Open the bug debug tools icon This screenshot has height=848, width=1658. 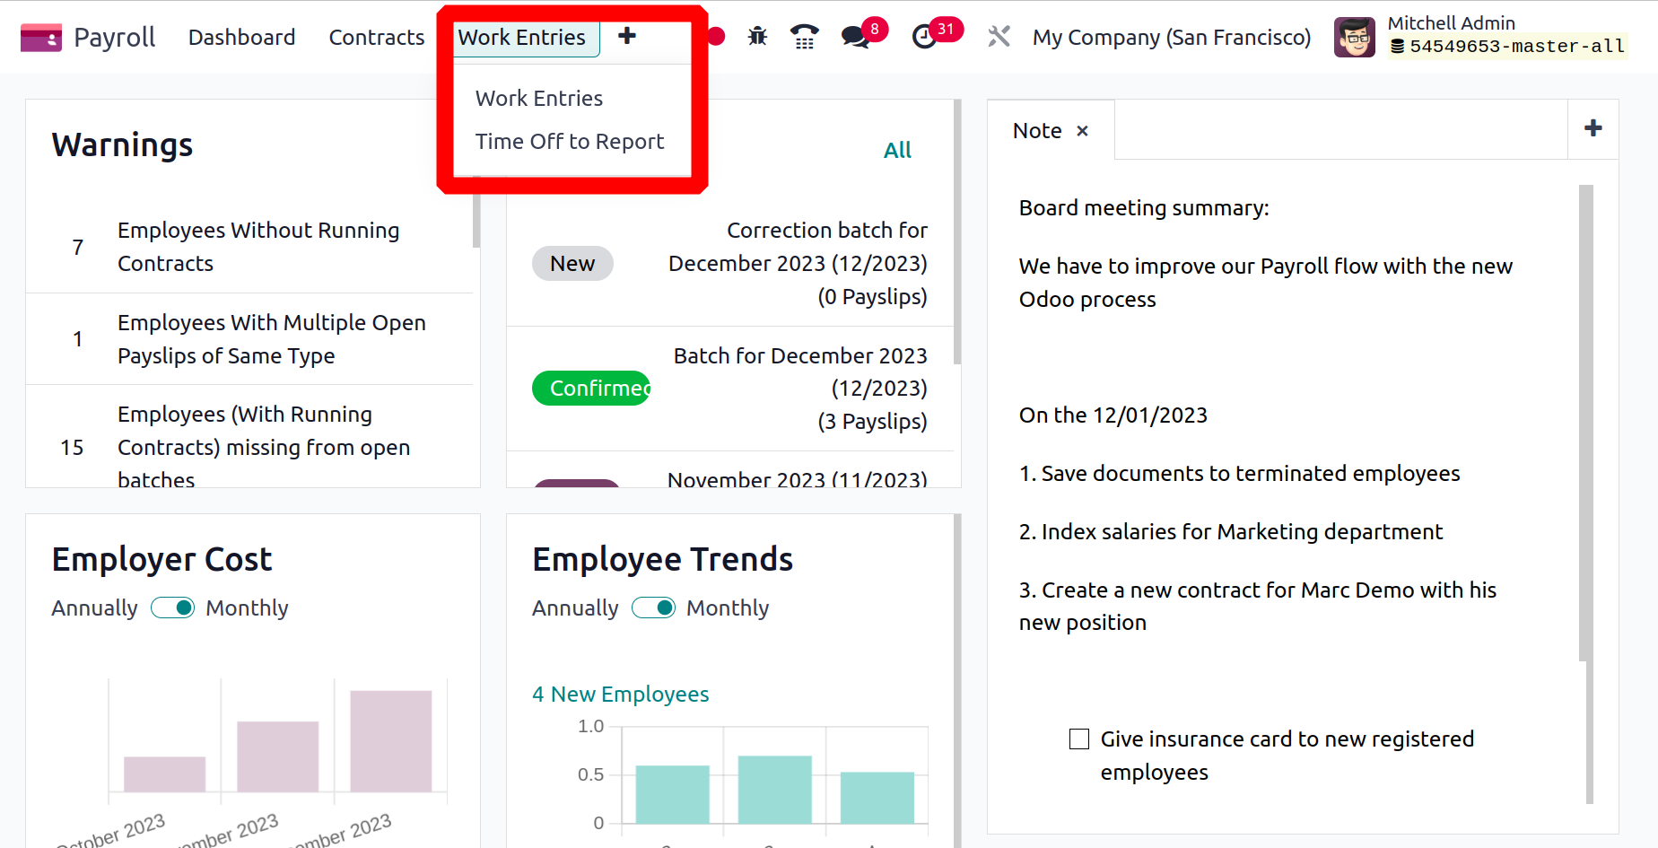pyautogui.click(x=758, y=37)
